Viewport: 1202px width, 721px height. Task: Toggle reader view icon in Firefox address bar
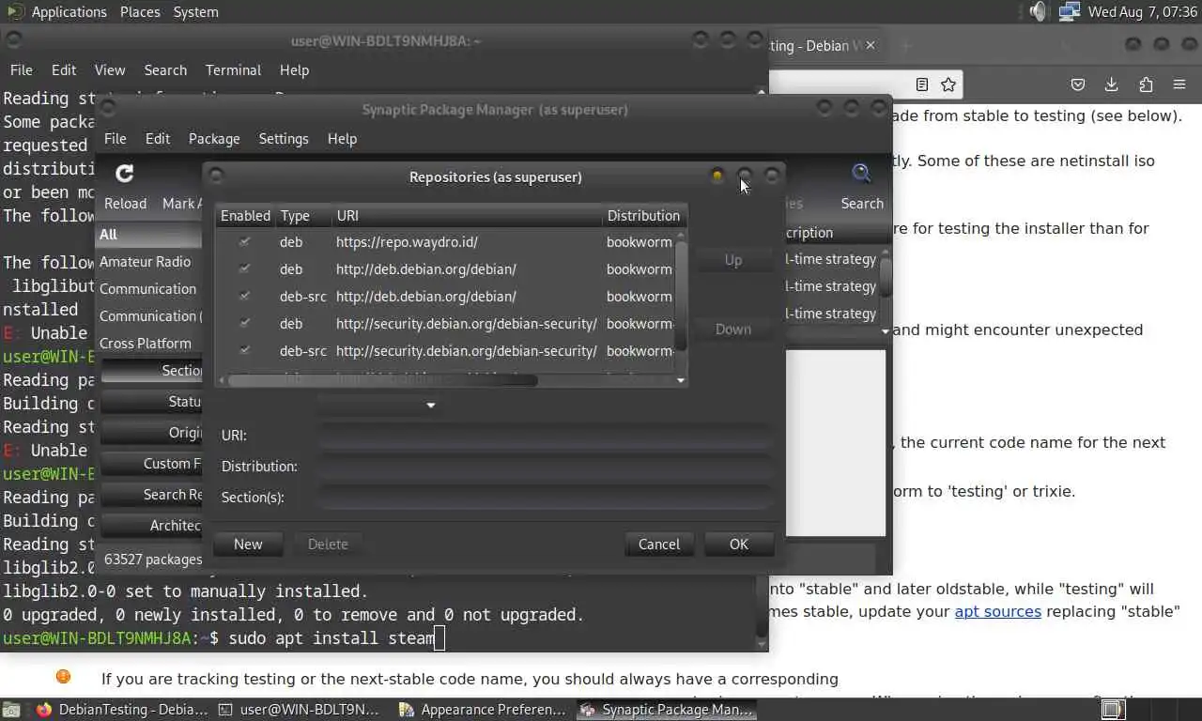pyautogui.click(x=922, y=84)
